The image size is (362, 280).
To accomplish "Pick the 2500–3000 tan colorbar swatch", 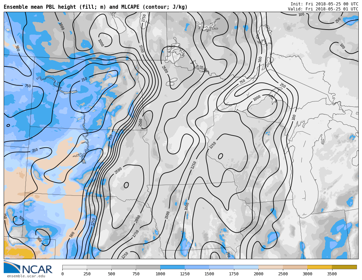I will [x=295, y=267].
